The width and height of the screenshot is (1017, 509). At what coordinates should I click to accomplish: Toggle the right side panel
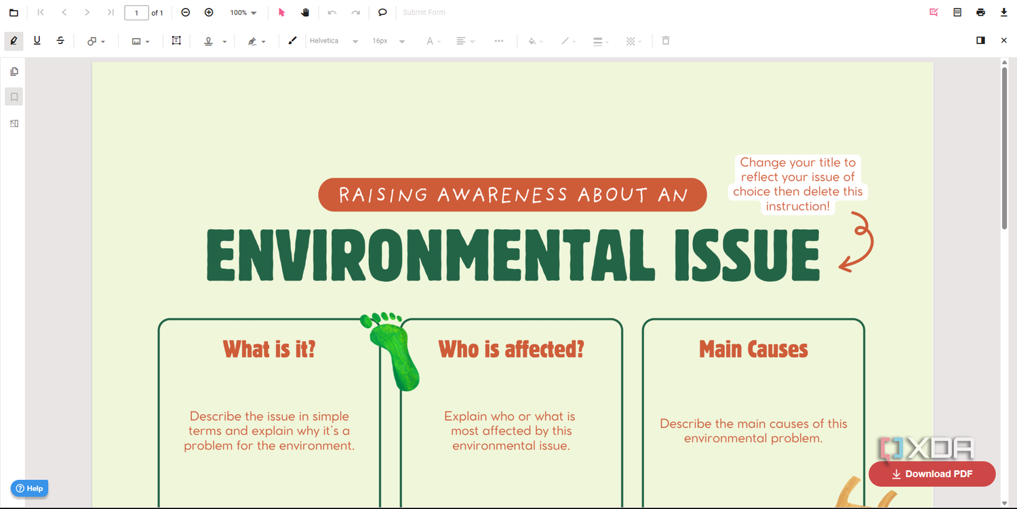[980, 41]
